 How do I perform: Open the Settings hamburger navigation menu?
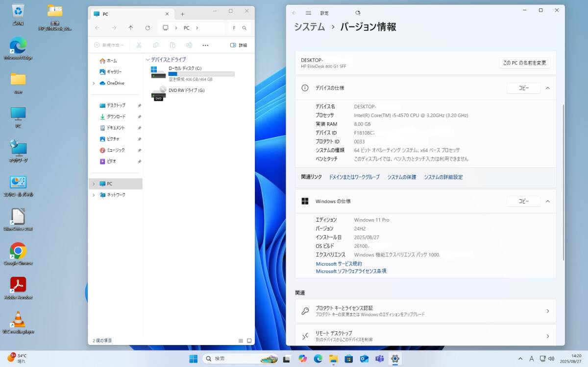click(308, 13)
